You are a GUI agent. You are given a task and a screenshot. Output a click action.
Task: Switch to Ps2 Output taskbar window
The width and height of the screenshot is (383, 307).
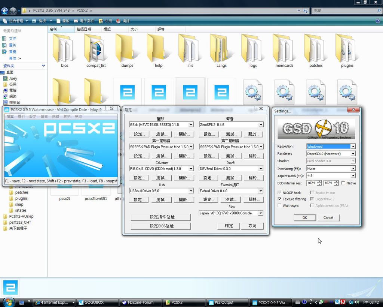pyautogui.click(x=228, y=303)
